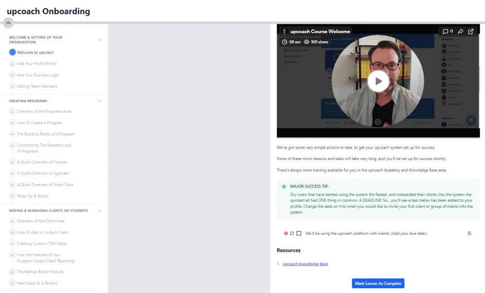This screenshot has height=293, width=485.
Task: Collapse Welcome & Setting Up Your Organization section
Action: 99,40
